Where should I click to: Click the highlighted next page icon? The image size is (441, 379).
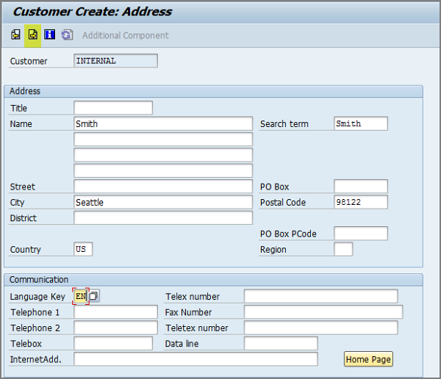click(x=32, y=35)
